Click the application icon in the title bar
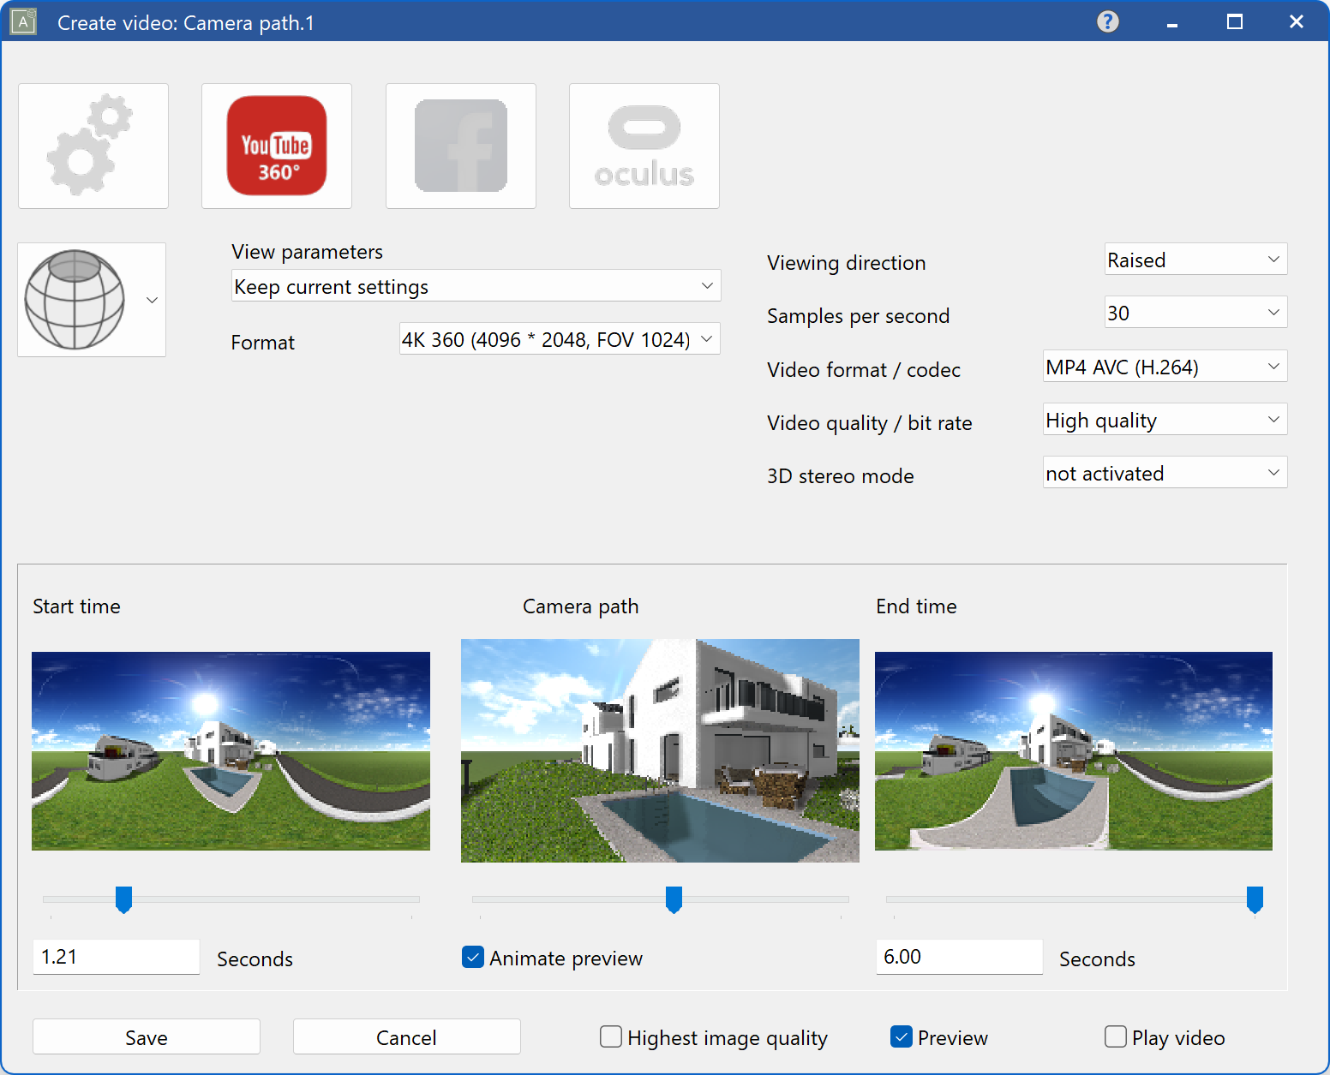 pos(22,21)
